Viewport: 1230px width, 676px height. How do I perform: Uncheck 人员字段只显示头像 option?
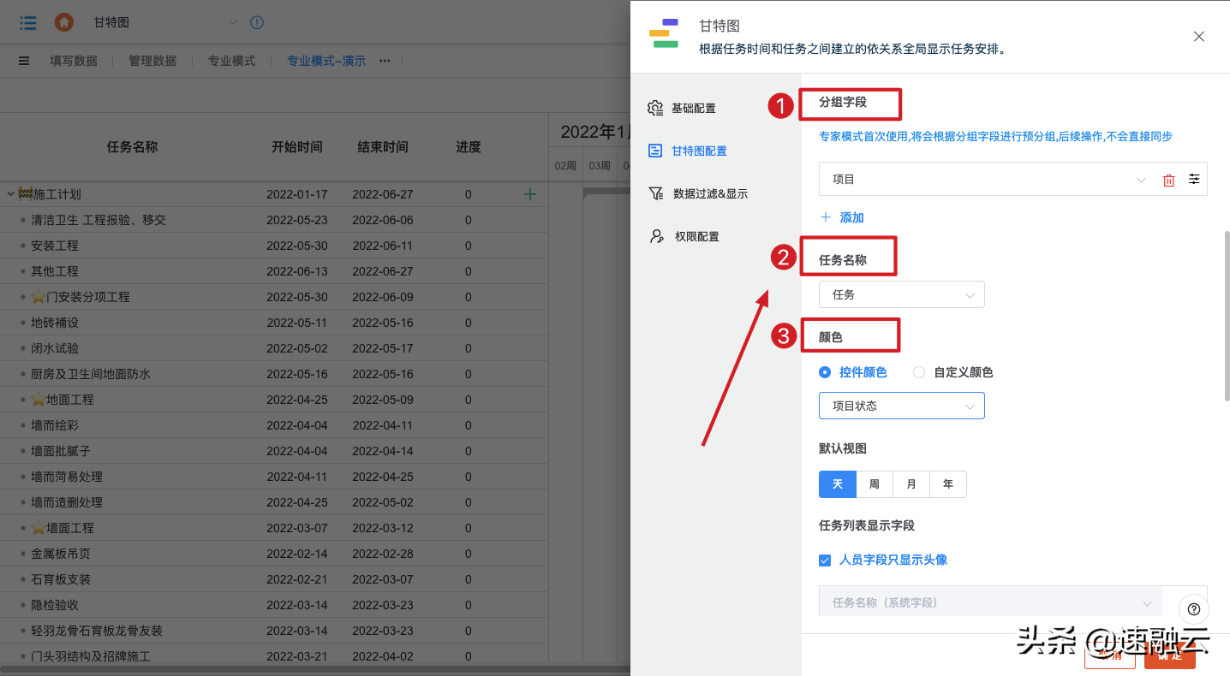pyautogui.click(x=824, y=560)
